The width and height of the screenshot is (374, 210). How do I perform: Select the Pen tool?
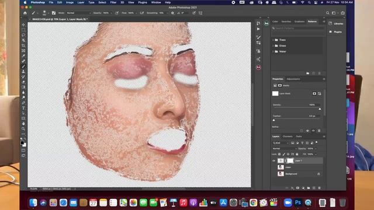tap(23, 103)
